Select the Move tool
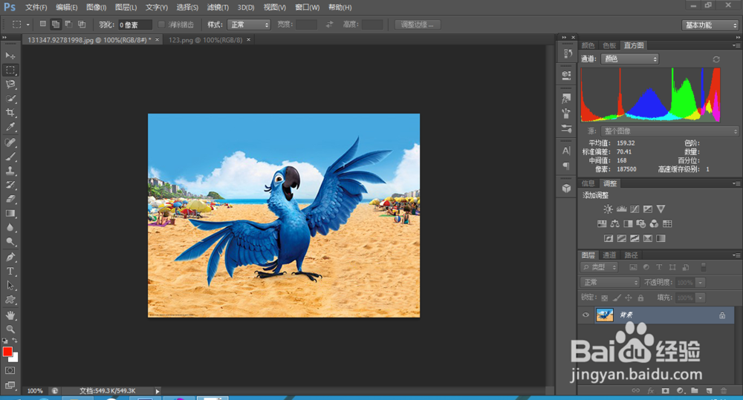The image size is (743, 400). 10,56
